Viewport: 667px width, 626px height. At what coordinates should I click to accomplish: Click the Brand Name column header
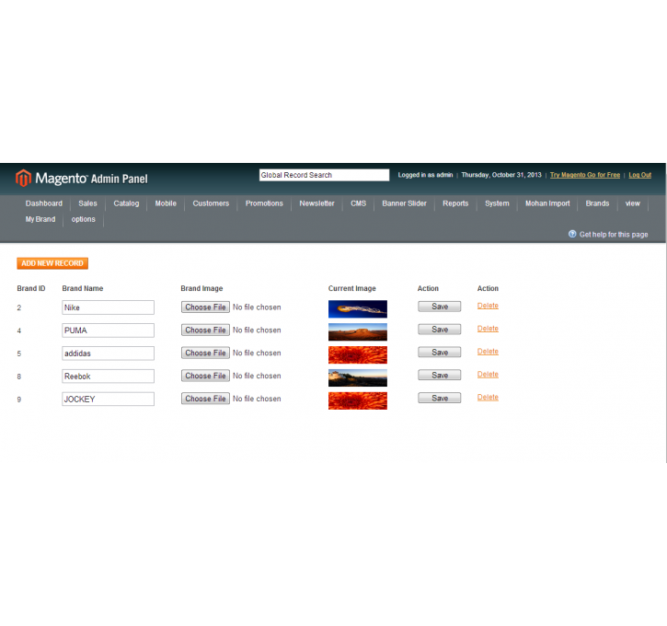click(83, 288)
